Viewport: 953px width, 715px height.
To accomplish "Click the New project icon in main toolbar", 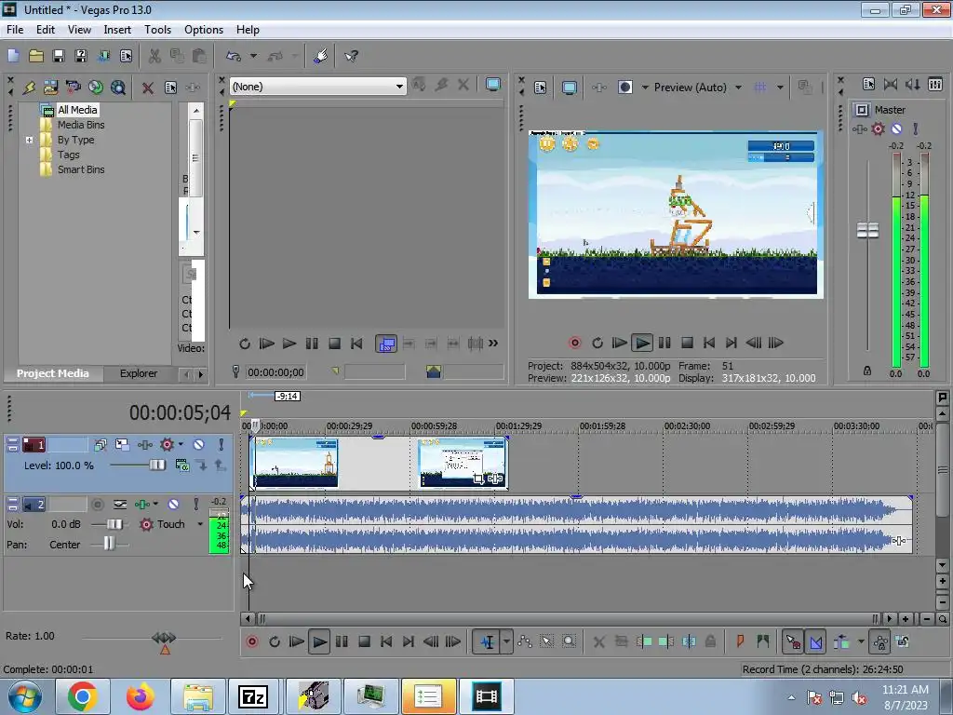I will point(13,56).
